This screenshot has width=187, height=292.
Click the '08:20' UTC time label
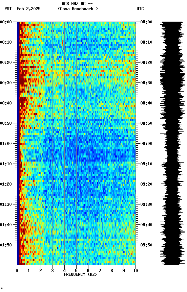(x=146, y=63)
